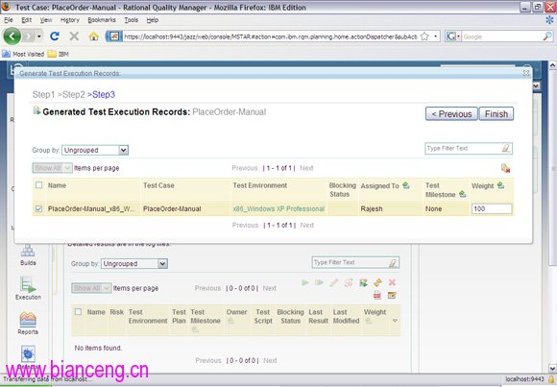Click the Google search box
Viewport: 557px width, 387px height.
coord(502,36)
